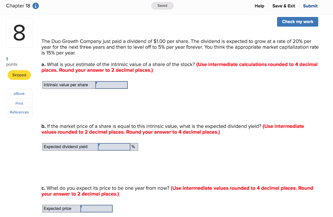Click the yellow Skipped status badge
Image resolution: width=333 pixels, height=217 pixels.
click(x=19, y=75)
